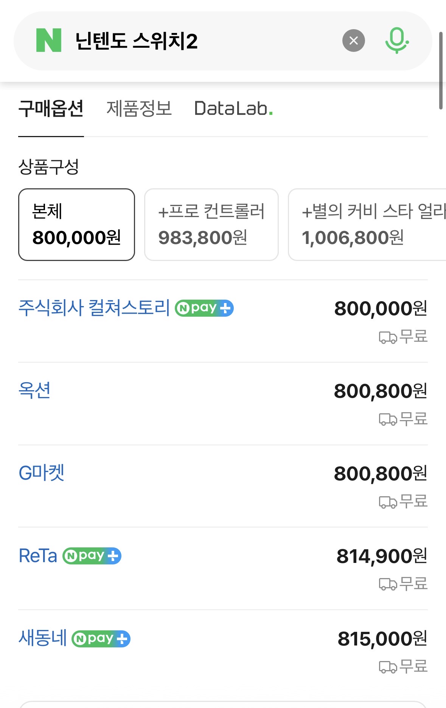The height and width of the screenshot is (708, 446).
Task: Tap the green Naver N logo
Action: pos(48,41)
